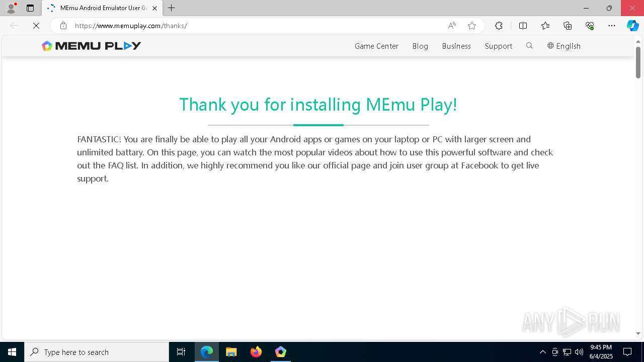Open a new browser tab
Image resolution: width=644 pixels, height=362 pixels.
pos(172,8)
